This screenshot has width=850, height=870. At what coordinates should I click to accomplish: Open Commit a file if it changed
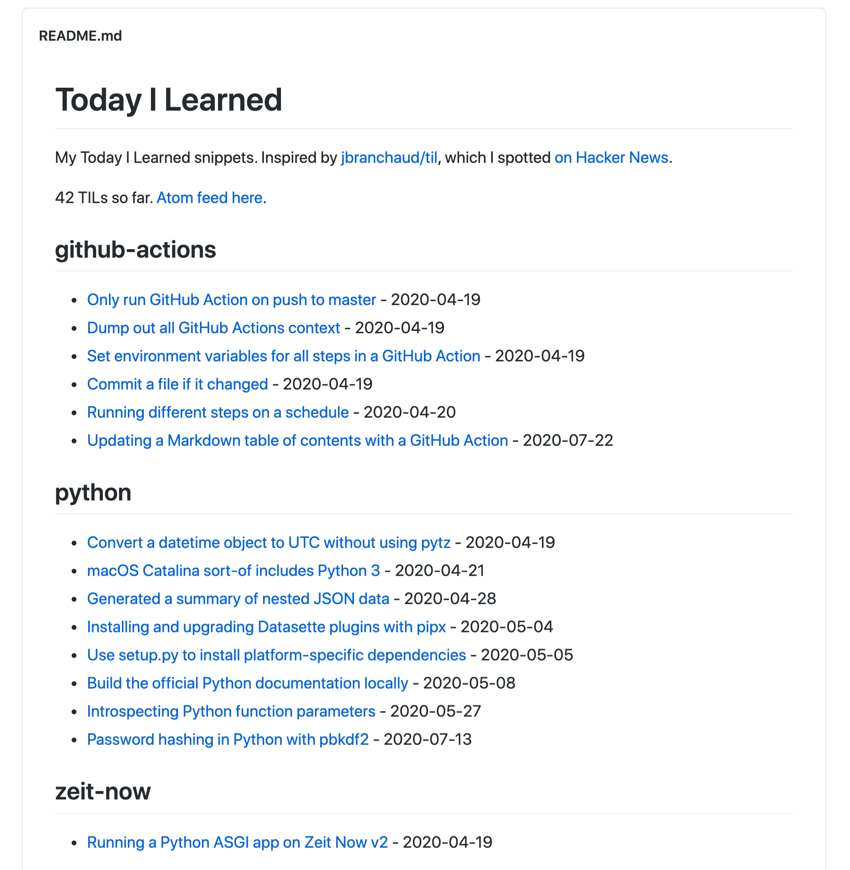tap(177, 384)
